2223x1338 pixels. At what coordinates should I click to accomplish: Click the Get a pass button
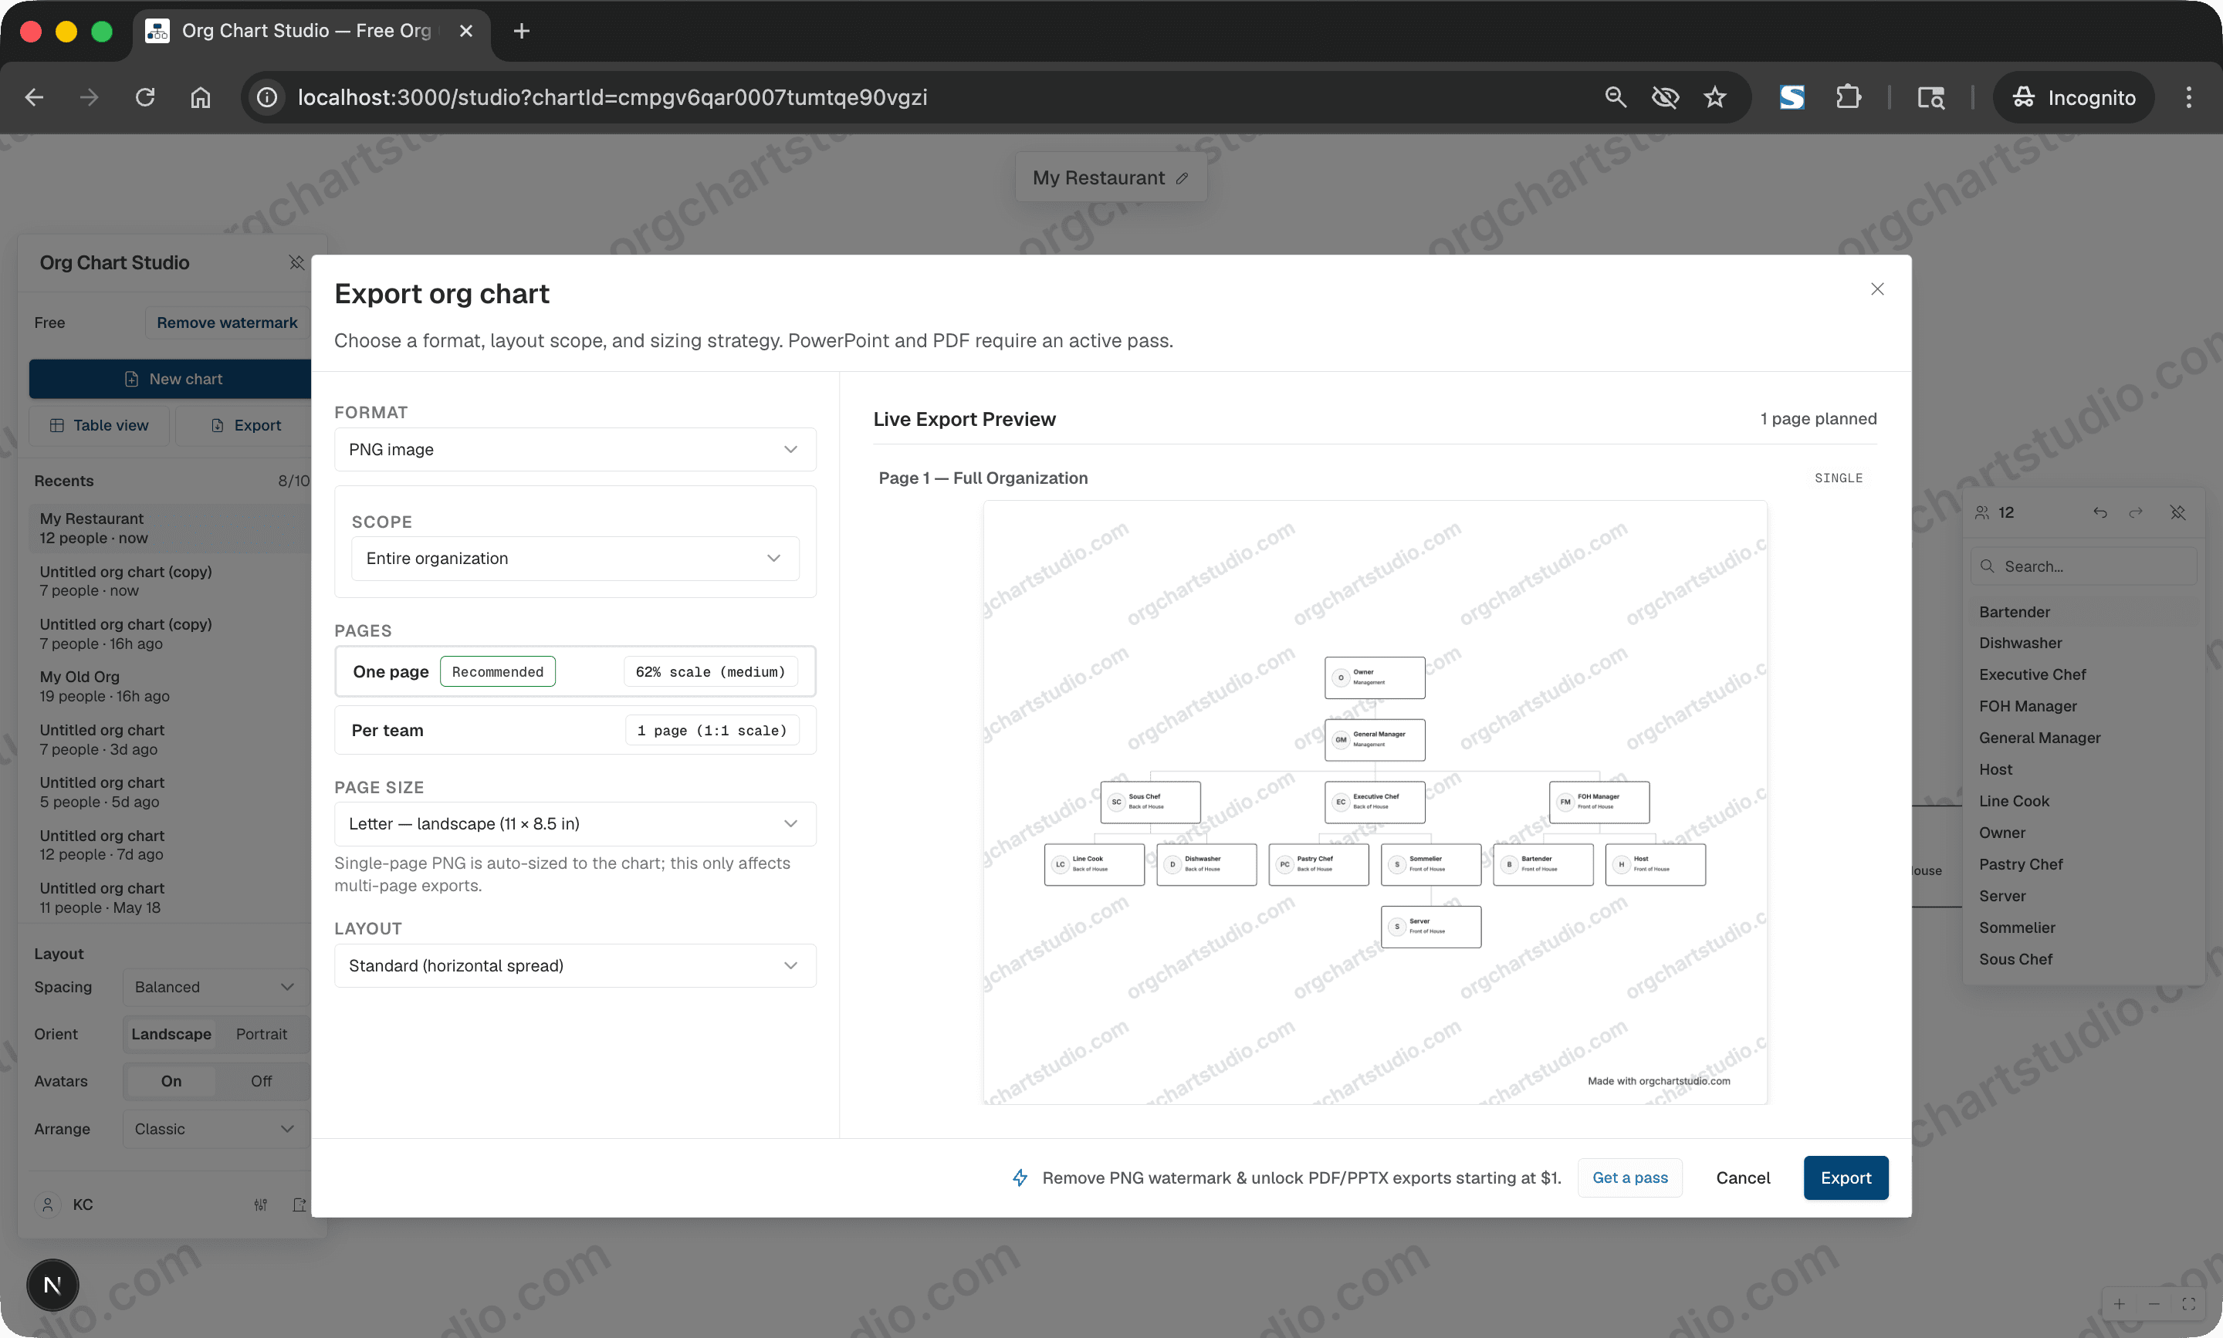[x=1629, y=1178]
